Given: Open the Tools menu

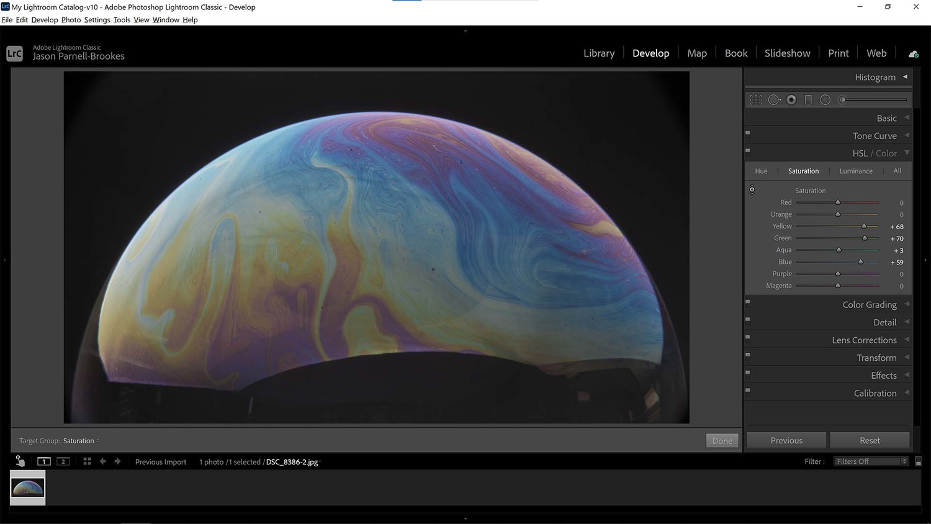Looking at the screenshot, I should [122, 20].
